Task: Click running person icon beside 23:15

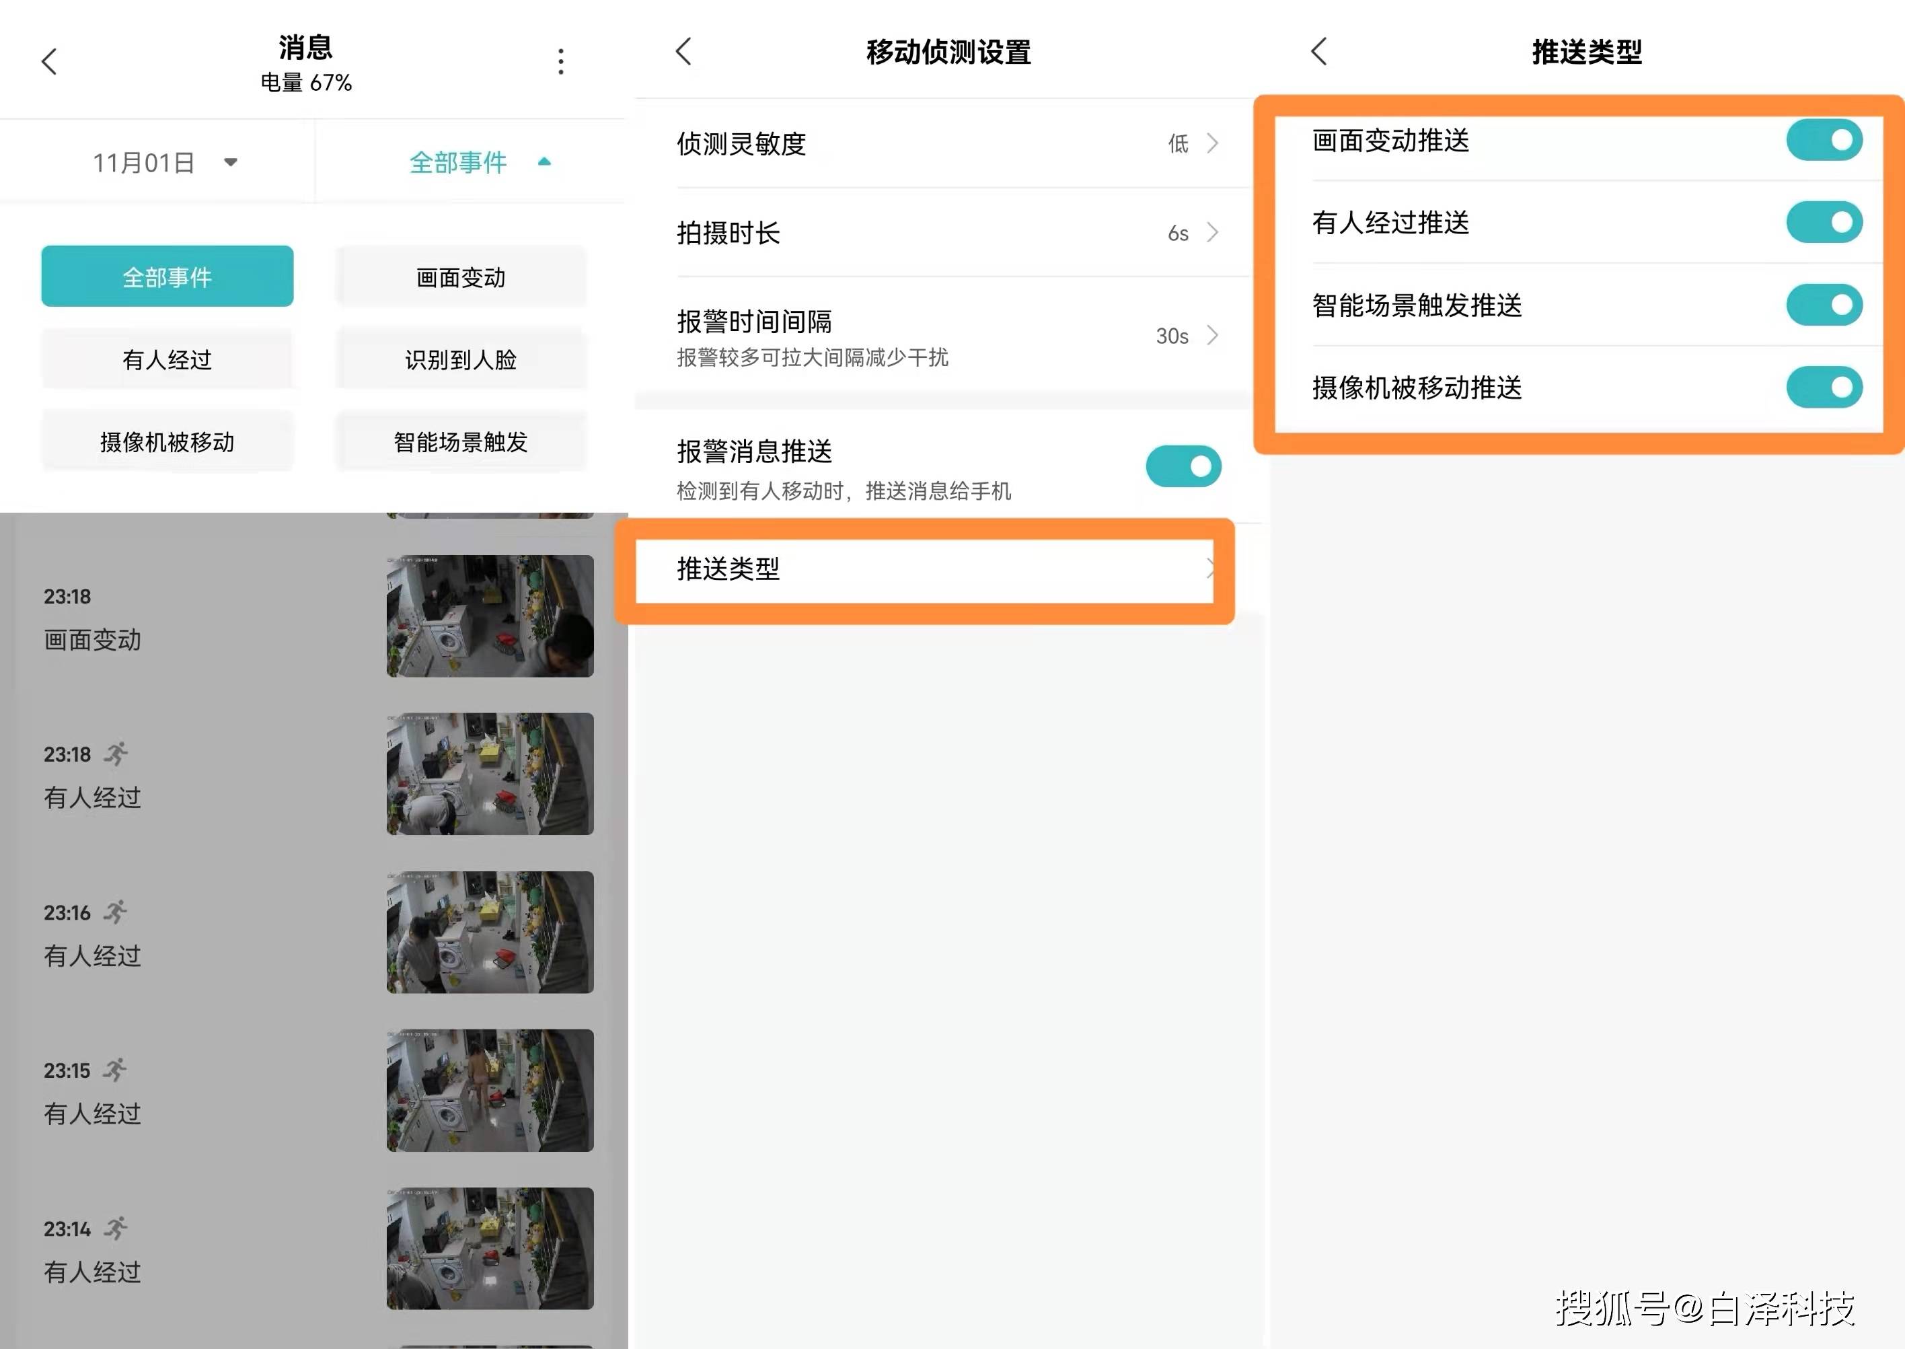Action: 116,1070
